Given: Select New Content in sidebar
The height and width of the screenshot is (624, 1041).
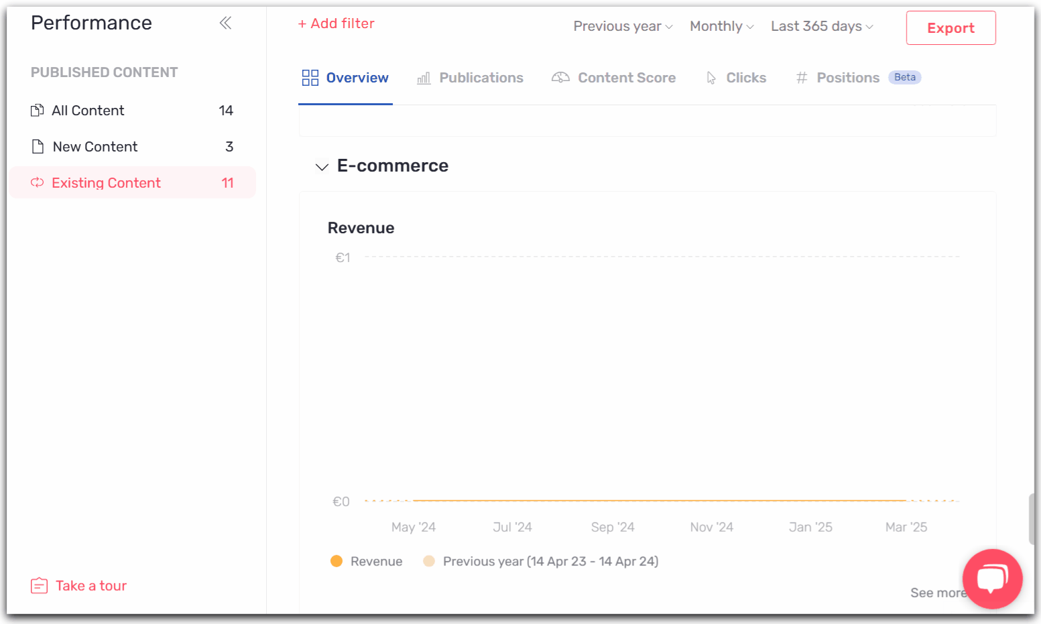Looking at the screenshot, I should (x=133, y=147).
